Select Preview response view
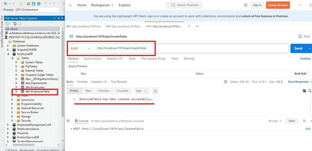Viewport: 312px width, 151px height. point(104,91)
